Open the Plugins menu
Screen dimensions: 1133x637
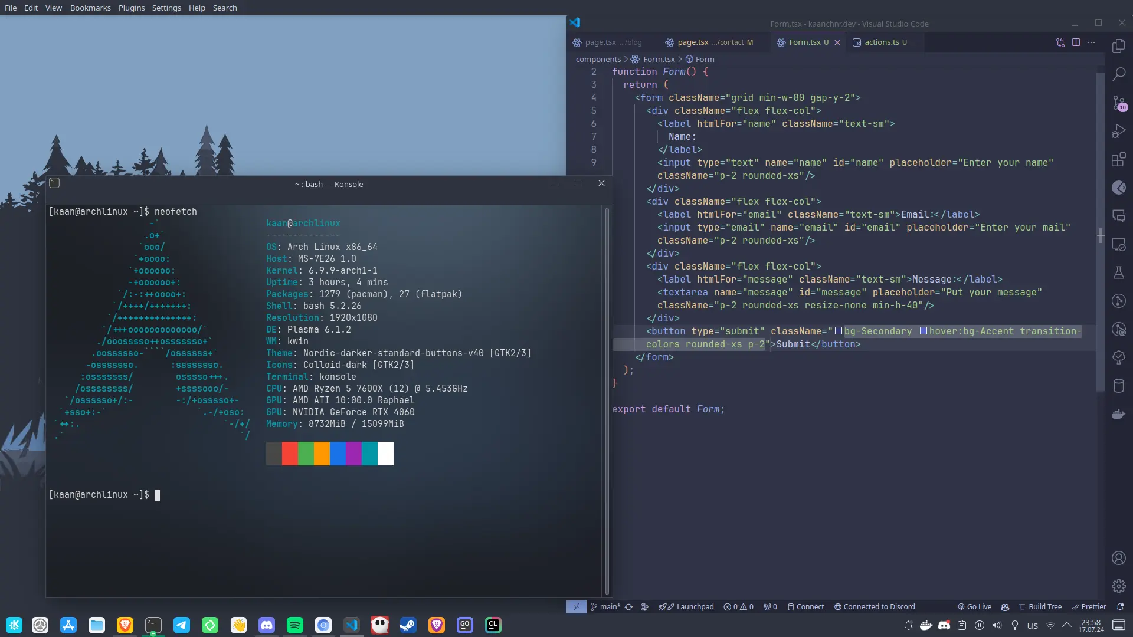click(132, 8)
